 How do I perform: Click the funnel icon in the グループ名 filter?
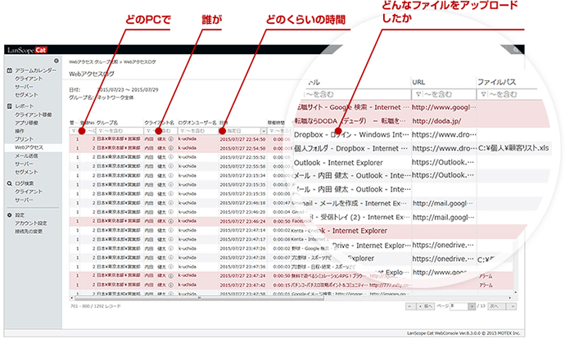coord(101,131)
